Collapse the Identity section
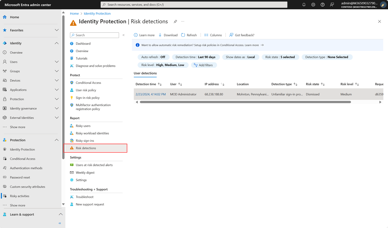This screenshot has height=228, width=388. (x=57, y=43)
